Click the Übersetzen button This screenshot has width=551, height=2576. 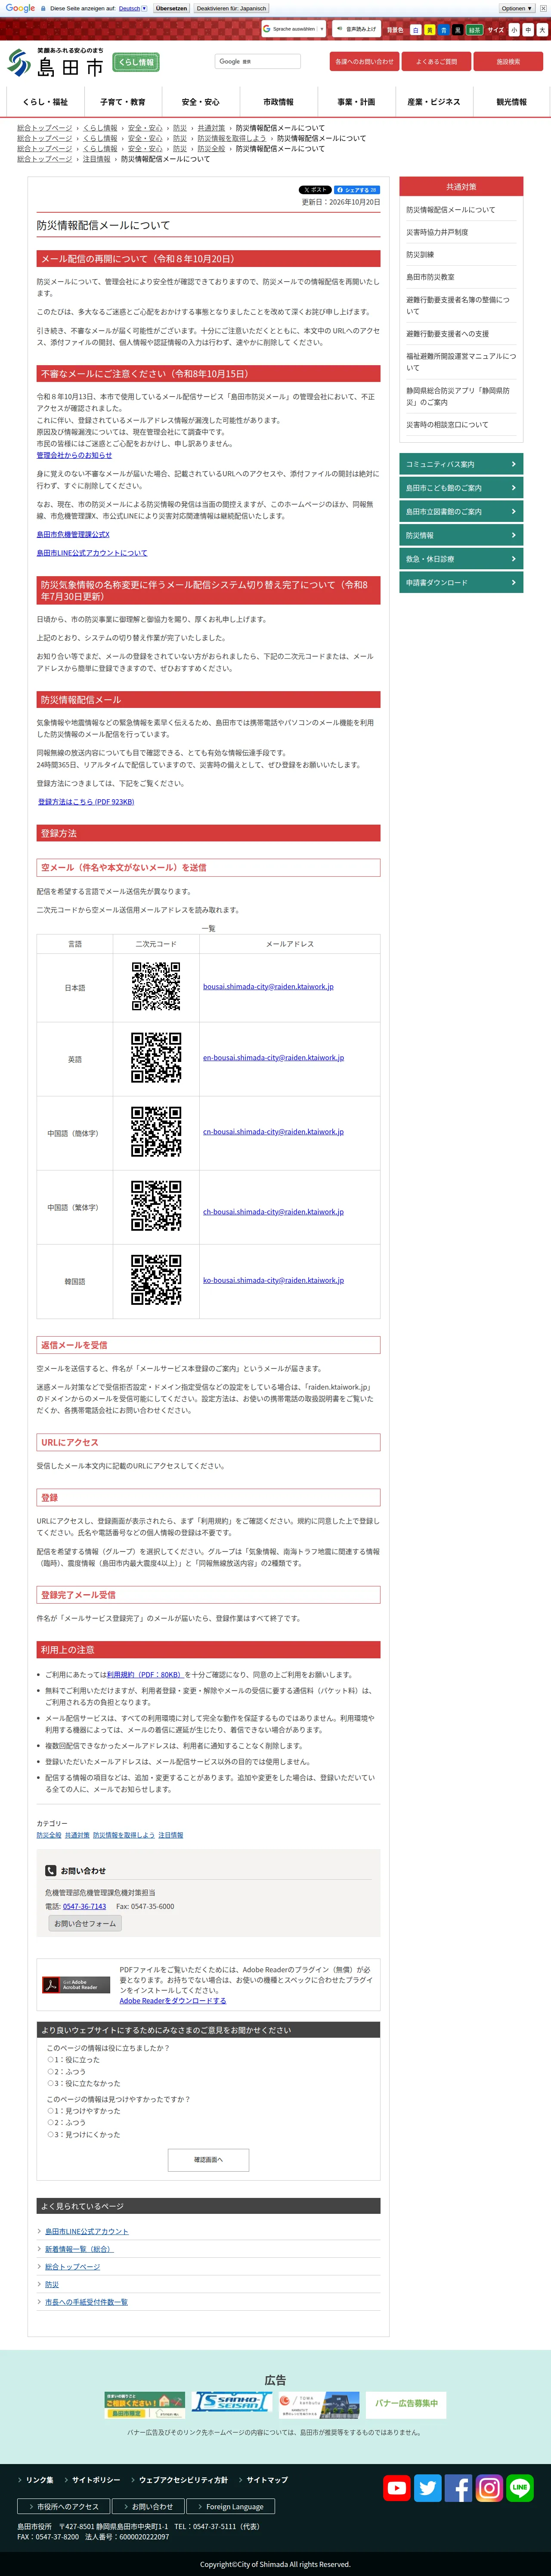tap(171, 8)
